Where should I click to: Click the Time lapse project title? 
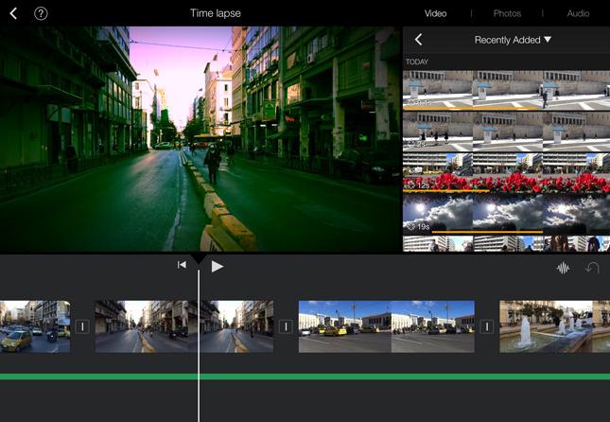click(x=215, y=13)
